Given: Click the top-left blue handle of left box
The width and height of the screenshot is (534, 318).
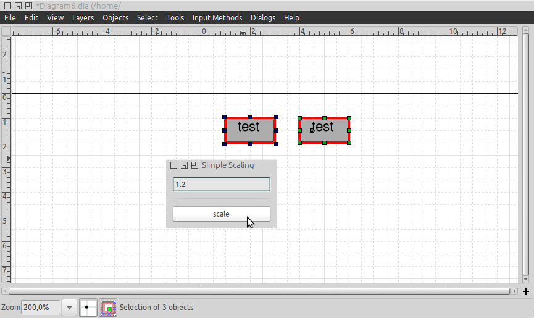Looking at the screenshot, I should [x=225, y=117].
